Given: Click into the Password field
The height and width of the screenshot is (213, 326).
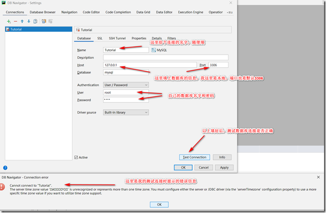Looking at the screenshot, I should click(x=126, y=100).
